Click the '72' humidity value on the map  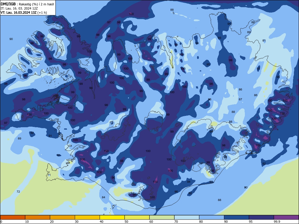click(18, 191)
